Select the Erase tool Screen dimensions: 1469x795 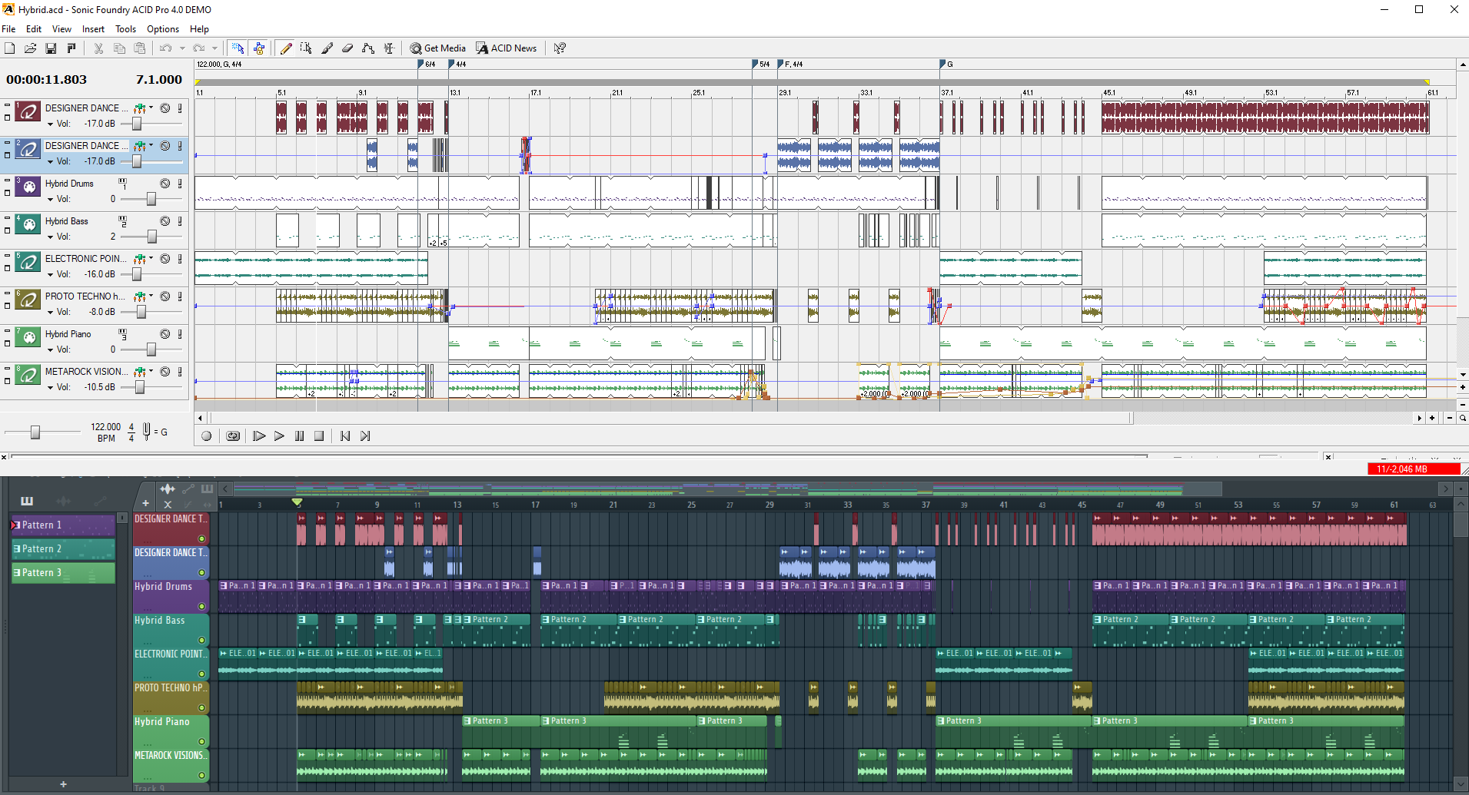pos(347,48)
